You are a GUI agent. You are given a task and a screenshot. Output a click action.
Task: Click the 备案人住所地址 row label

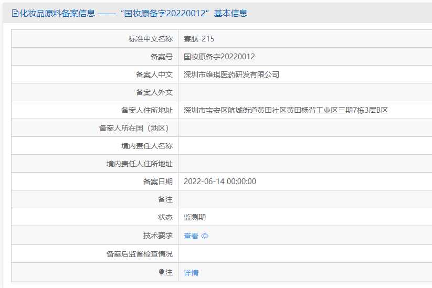tap(147, 110)
